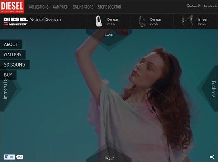Go to the Online Store

click(x=83, y=7)
